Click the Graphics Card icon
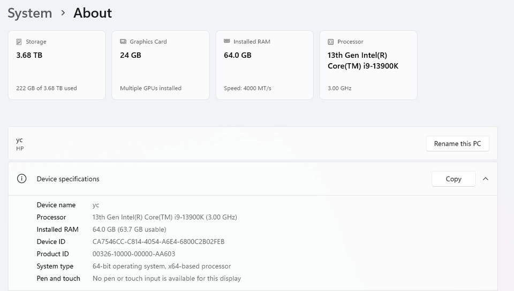This screenshot has height=291, width=514. click(123, 42)
